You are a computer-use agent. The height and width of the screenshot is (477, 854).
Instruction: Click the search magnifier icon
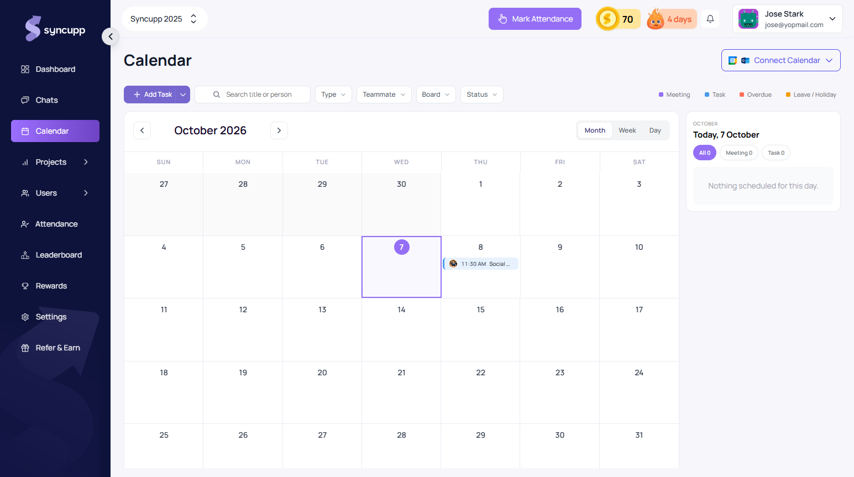[217, 95]
